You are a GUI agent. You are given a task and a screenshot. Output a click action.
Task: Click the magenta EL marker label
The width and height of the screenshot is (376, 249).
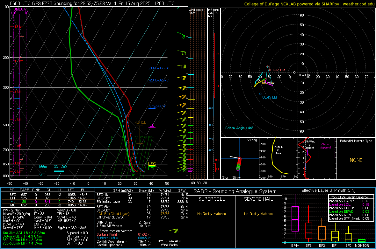tap(152, 125)
